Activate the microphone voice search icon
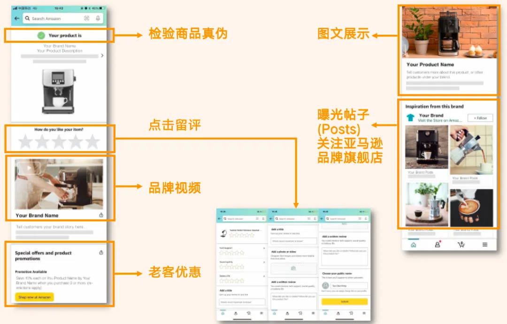507x324 pixels. [x=98, y=18]
